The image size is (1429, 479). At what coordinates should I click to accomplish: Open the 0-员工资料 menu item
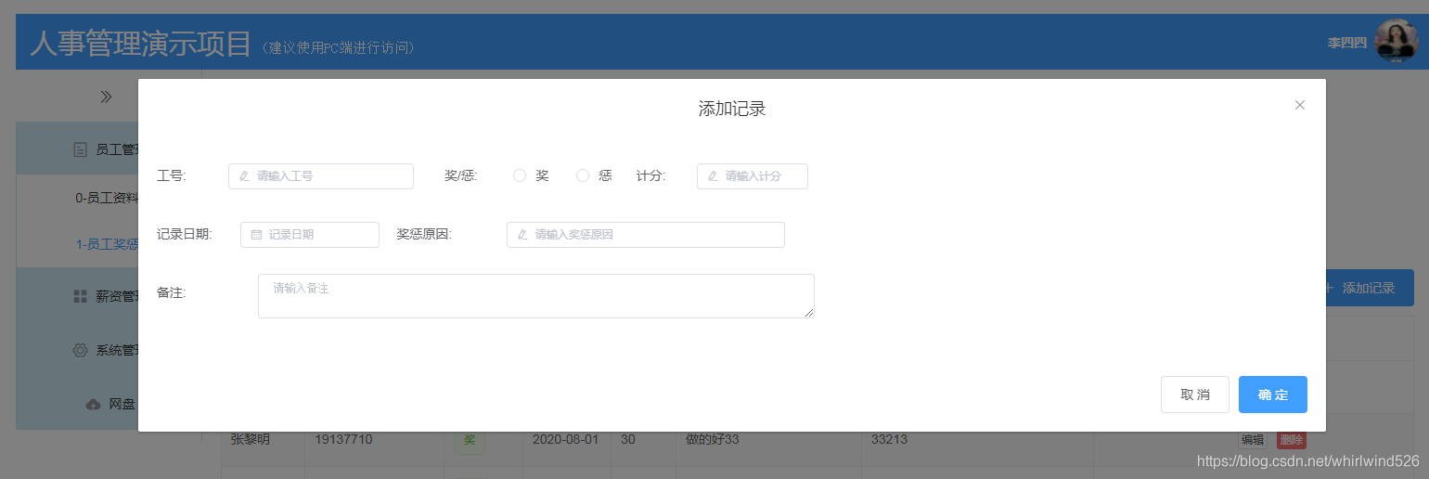pyautogui.click(x=107, y=198)
